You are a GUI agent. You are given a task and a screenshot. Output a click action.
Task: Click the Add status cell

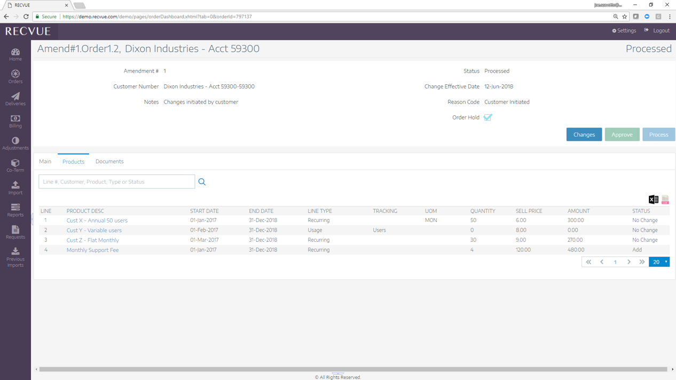tap(637, 250)
